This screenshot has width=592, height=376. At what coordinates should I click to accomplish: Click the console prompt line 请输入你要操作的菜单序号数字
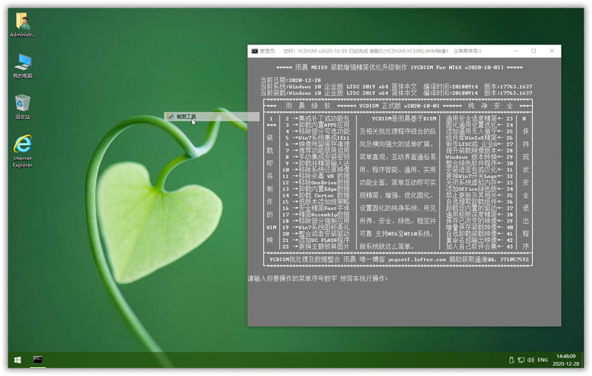pos(317,278)
